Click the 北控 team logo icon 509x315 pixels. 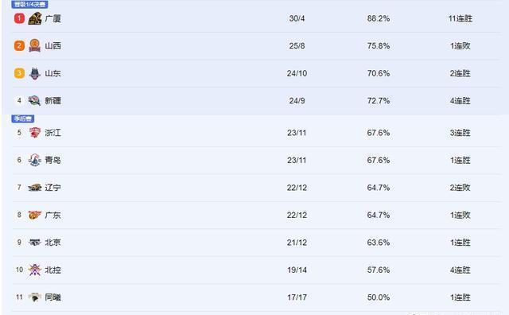coord(35,270)
